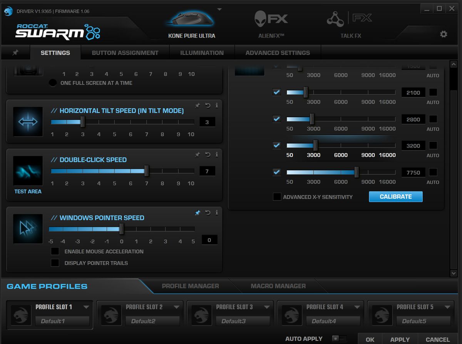Image resolution: width=462 pixels, height=344 pixels.
Task: Click the Profile Slot 2 Roccat icon
Action: click(111, 316)
